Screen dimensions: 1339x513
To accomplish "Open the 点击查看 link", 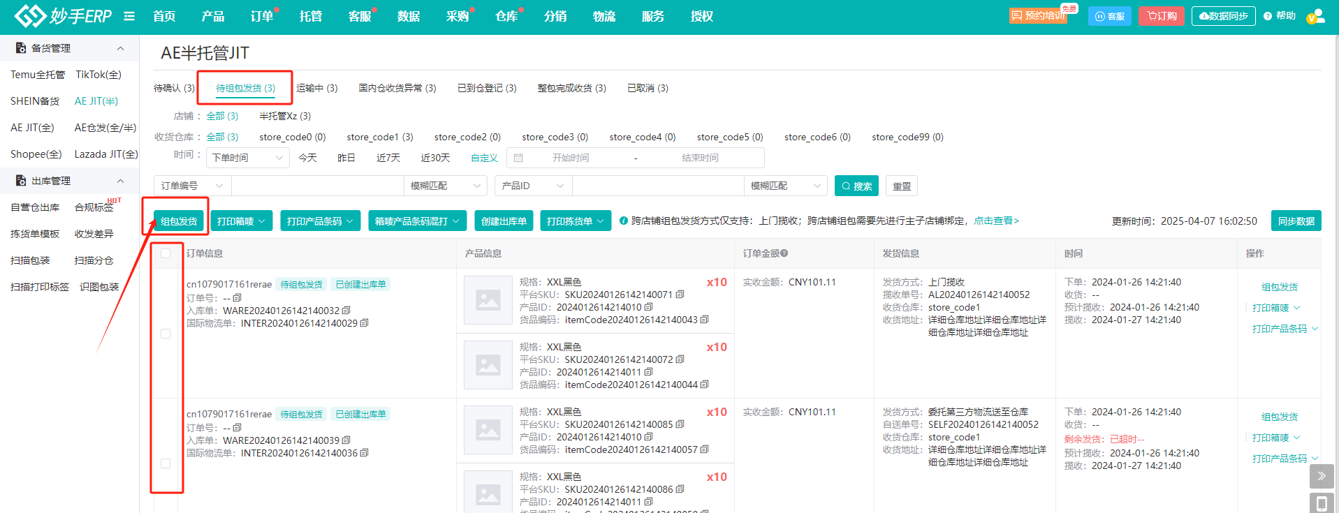I will (x=997, y=221).
